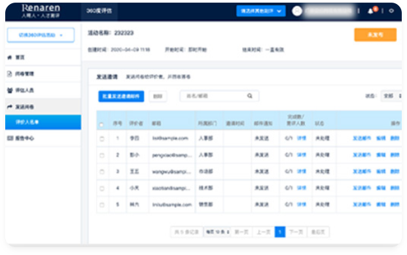This screenshot has width=407, height=255.
Task: Click edit link in row 2
Action: click(381, 155)
